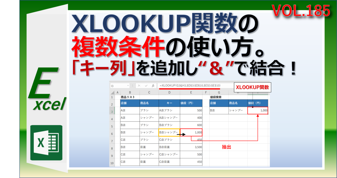Select cell A店ブラシ
This screenshot has height=178, width=337.
coord(169,111)
